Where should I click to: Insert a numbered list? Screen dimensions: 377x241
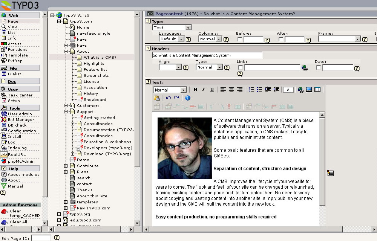pos(251,90)
